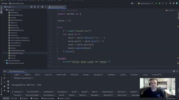The width and height of the screenshot is (179, 100).
Task: Open IDE settings gear in top toolbar
Action: coord(174,3)
